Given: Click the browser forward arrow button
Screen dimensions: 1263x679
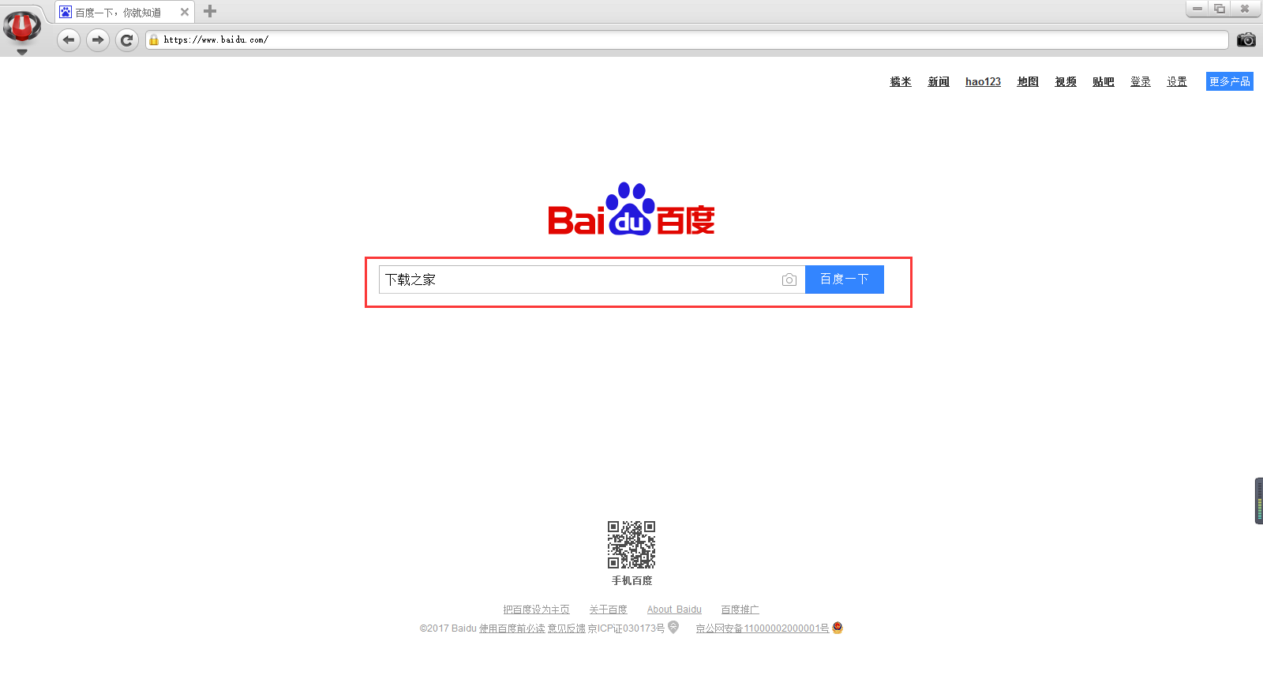Looking at the screenshot, I should tap(98, 39).
